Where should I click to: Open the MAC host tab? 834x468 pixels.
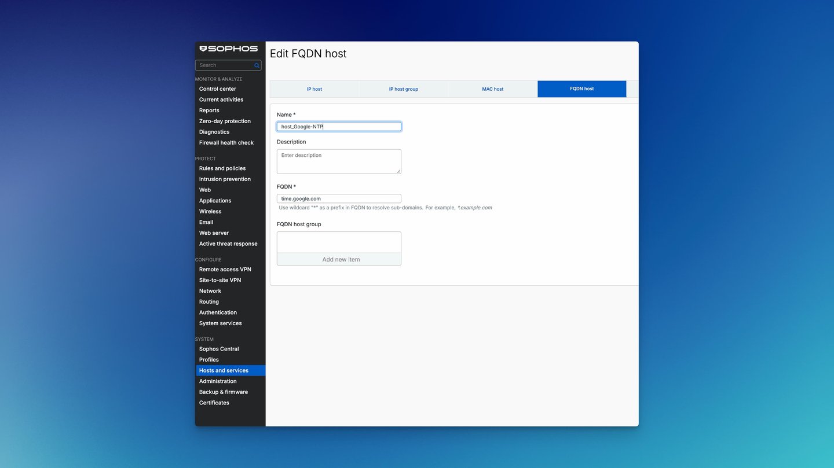click(x=493, y=89)
